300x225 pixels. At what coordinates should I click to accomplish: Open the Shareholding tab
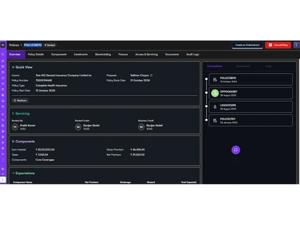tap(103, 55)
